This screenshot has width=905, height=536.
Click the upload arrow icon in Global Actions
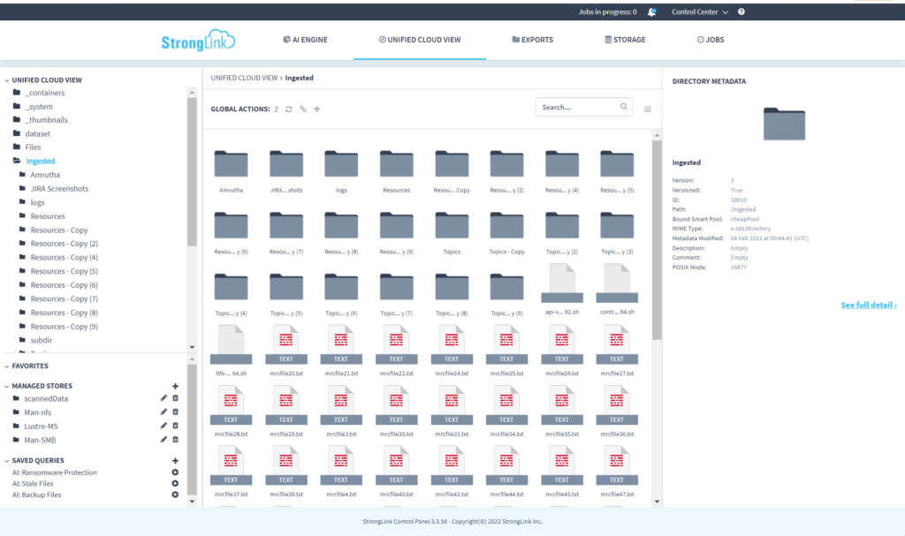click(x=276, y=109)
